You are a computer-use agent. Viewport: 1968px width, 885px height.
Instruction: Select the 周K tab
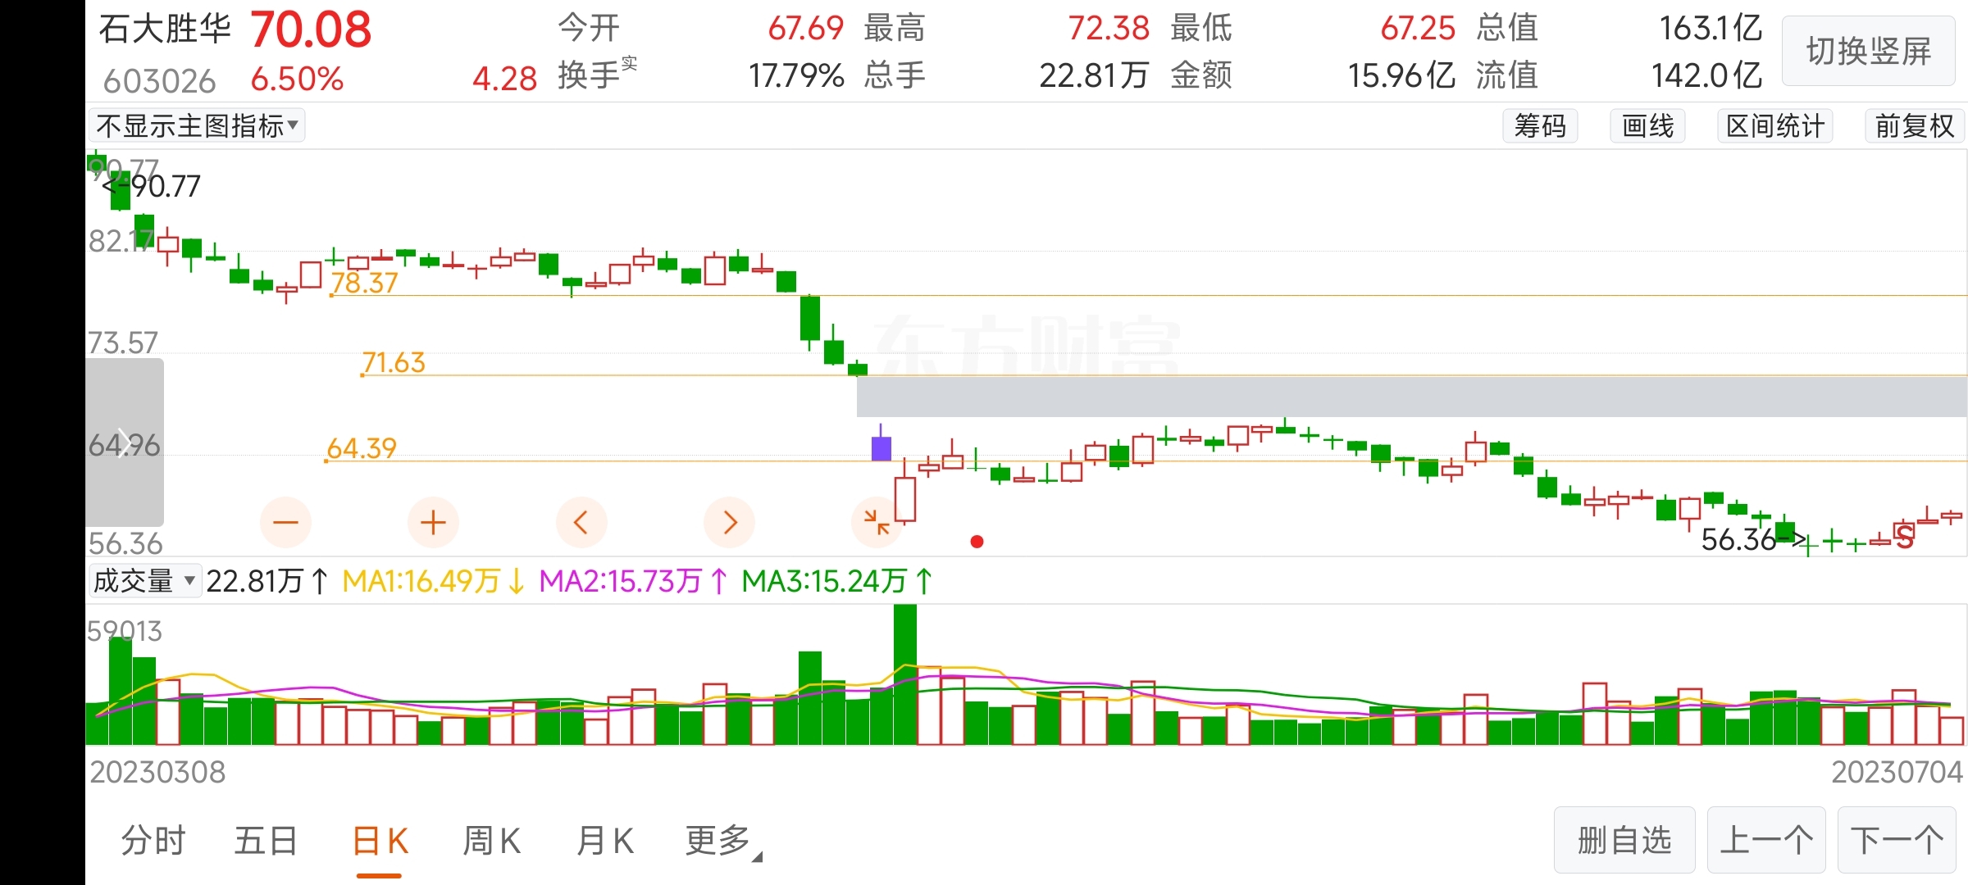point(491,841)
